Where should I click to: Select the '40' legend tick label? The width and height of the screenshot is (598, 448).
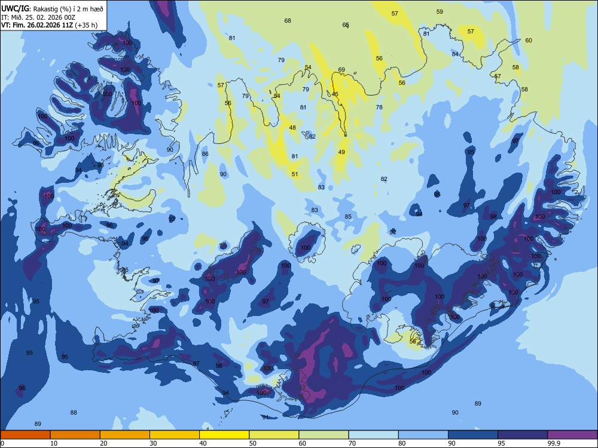click(x=203, y=443)
